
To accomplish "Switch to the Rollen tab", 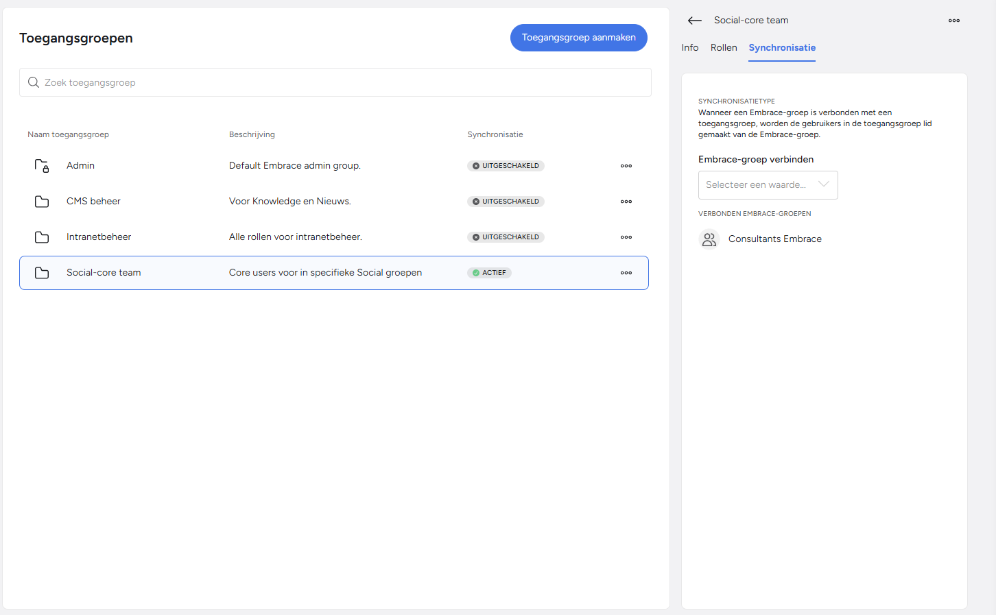I will tap(724, 47).
